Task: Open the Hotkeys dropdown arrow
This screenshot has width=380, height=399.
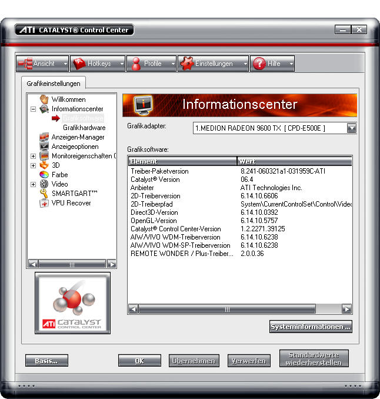Action: coord(122,64)
